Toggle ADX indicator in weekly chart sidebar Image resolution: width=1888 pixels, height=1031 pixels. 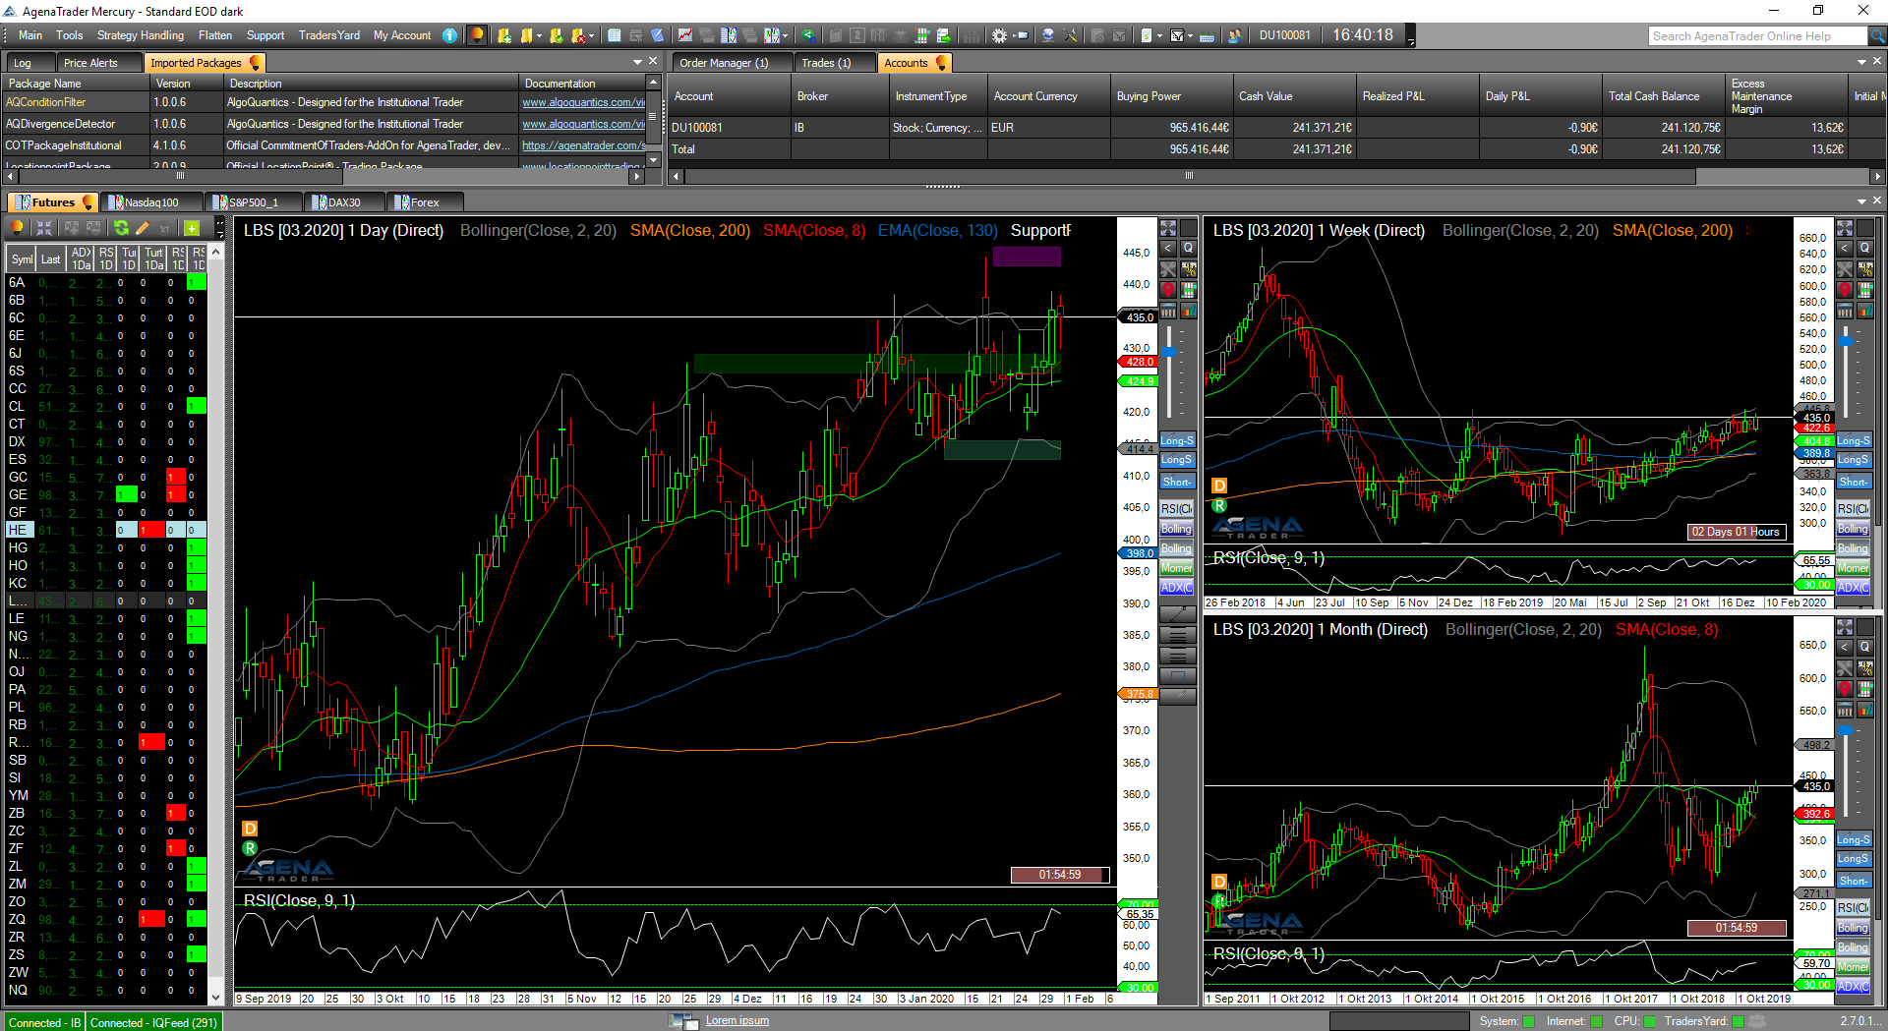point(1854,588)
